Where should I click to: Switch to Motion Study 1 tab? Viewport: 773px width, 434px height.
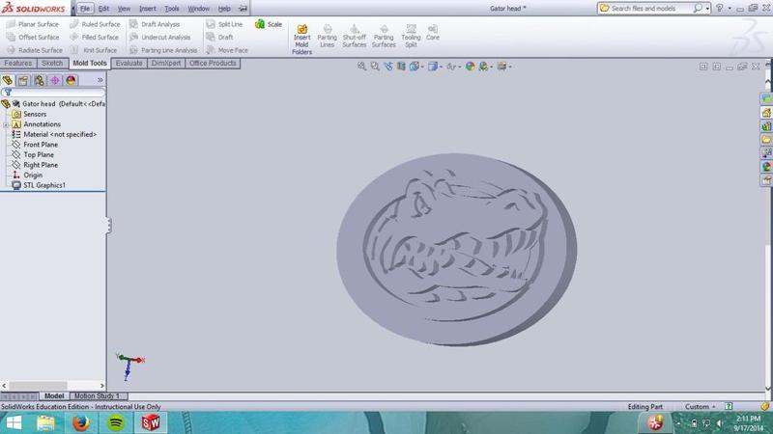tap(98, 396)
